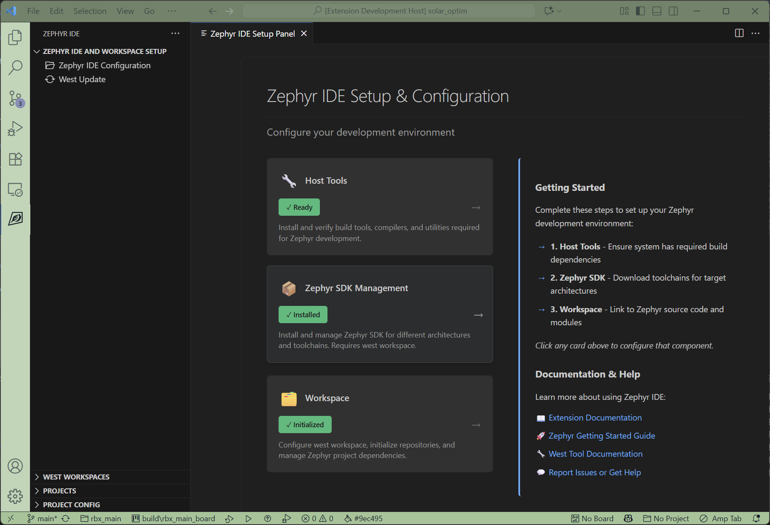The image size is (770, 525).
Task: Open the Host Tools card
Action: coord(380,206)
